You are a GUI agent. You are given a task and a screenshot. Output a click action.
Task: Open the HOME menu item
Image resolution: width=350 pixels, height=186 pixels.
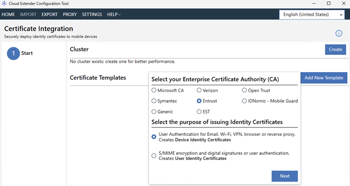(8, 14)
